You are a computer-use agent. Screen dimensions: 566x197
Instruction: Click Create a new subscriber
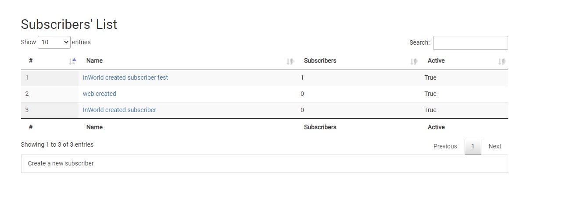click(x=61, y=163)
